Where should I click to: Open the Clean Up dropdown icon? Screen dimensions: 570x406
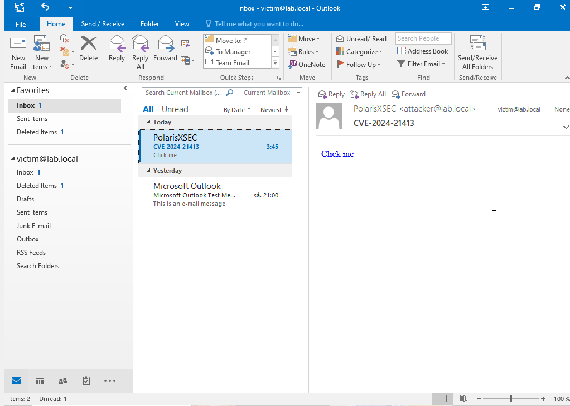tap(67, 51)
